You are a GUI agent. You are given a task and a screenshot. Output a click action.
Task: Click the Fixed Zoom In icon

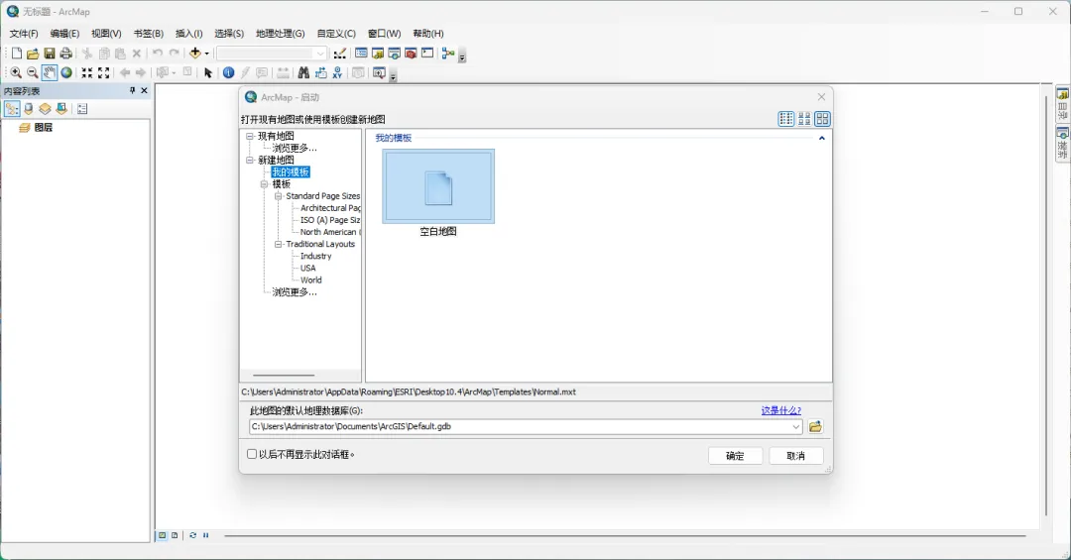click(x=86, y=72)
